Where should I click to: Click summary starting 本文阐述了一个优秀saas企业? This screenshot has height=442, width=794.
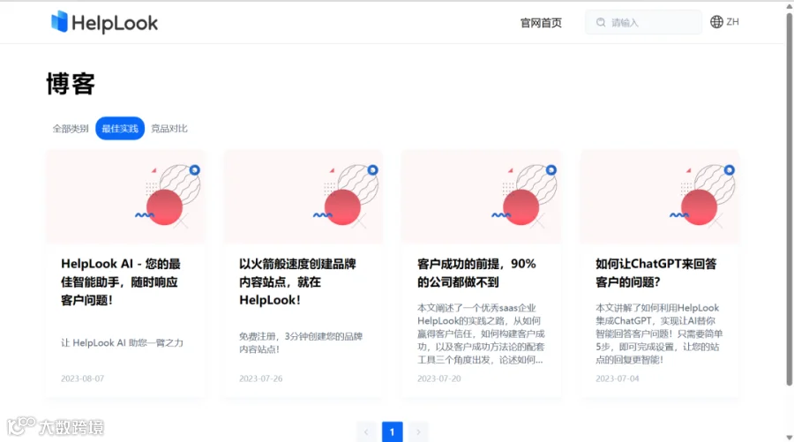(x=481, y=333)
